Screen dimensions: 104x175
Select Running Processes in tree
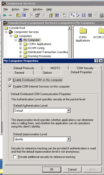(40, 56)
